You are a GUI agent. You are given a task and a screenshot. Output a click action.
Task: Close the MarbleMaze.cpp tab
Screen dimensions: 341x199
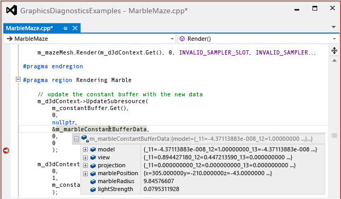[x=75, y=28]
